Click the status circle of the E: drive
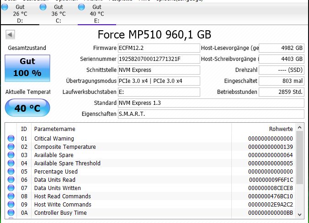Screen dimensions: 309x223 pyautogui.click(x=81, y=7)
